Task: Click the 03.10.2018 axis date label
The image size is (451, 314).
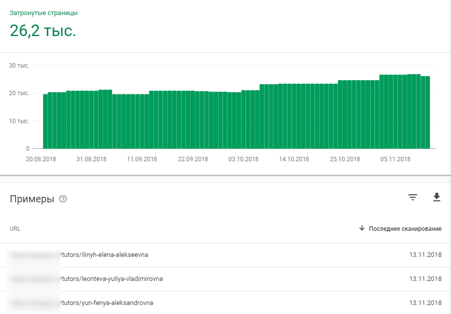Action: 243,159
